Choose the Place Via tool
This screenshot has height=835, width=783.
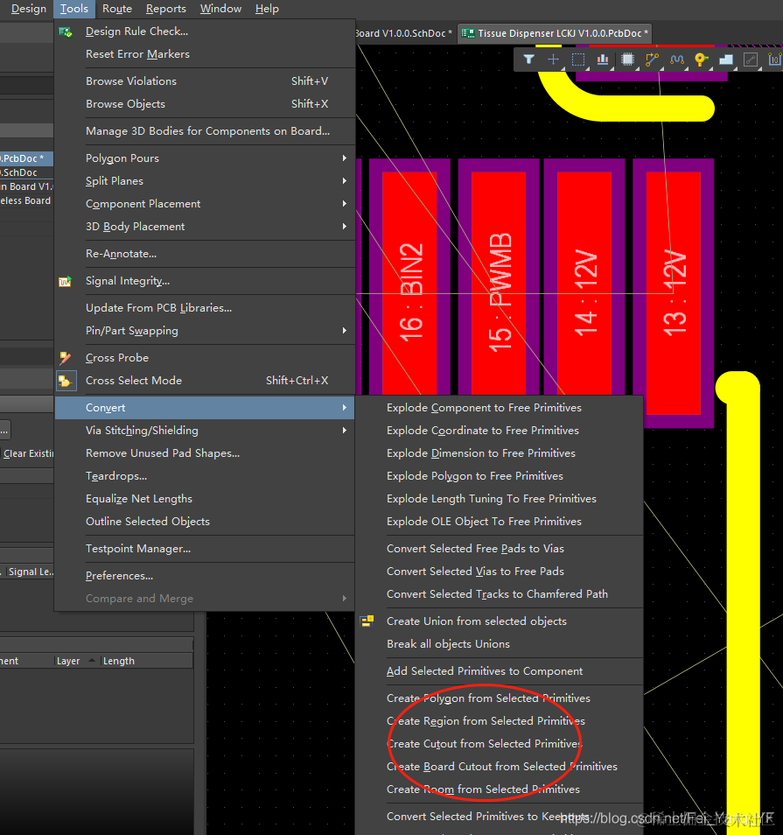coord(701,60)
